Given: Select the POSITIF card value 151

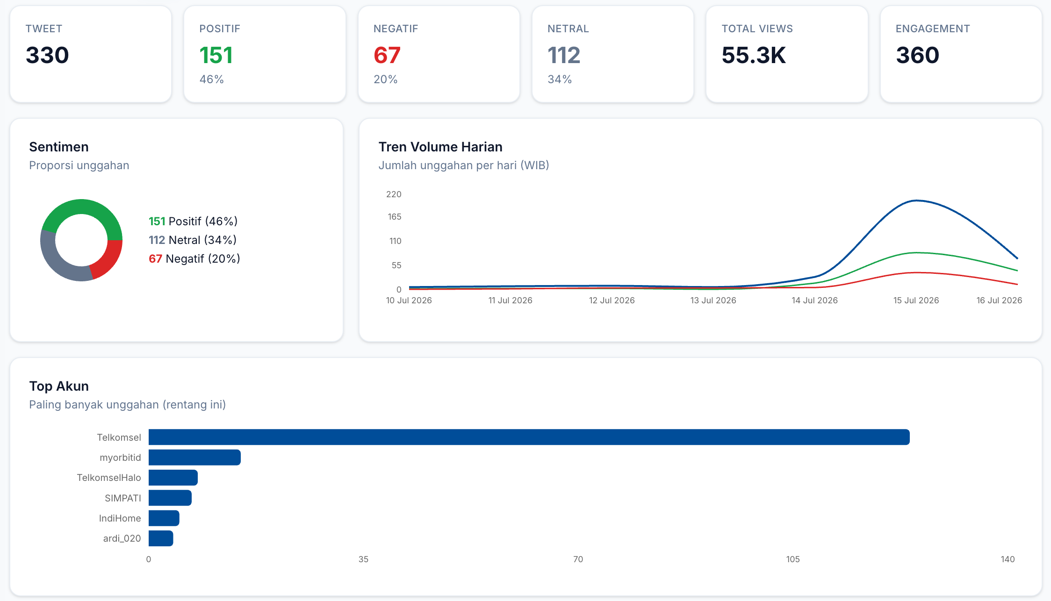Looking at the screenshot, I should [216, 55].
